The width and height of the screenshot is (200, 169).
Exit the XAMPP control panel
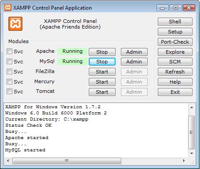[x=175, y=92]
